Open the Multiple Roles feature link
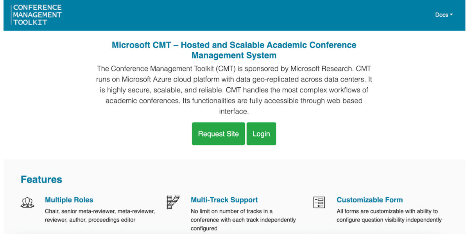Image resolution: width=469 pixels, height=234 pixels. tap(69, 200)
